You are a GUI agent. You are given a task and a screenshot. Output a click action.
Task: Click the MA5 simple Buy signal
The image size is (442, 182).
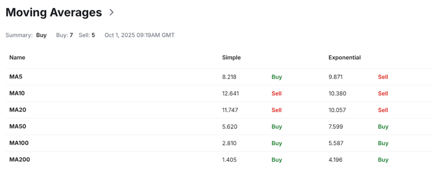[x=277, y=77]
